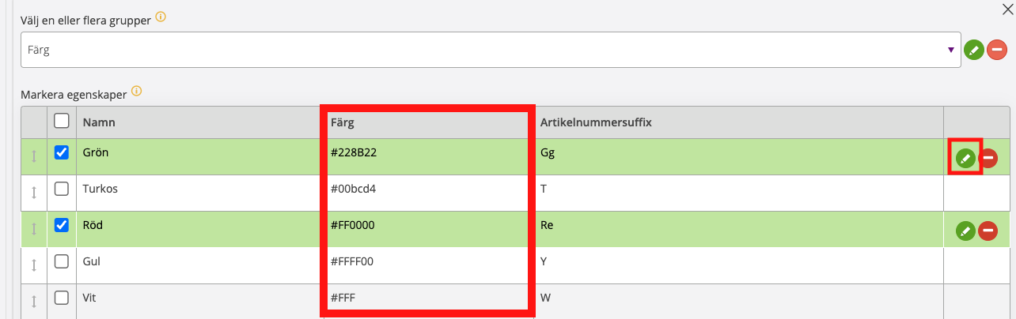Select the Vit checkbox

click(62, 298)
